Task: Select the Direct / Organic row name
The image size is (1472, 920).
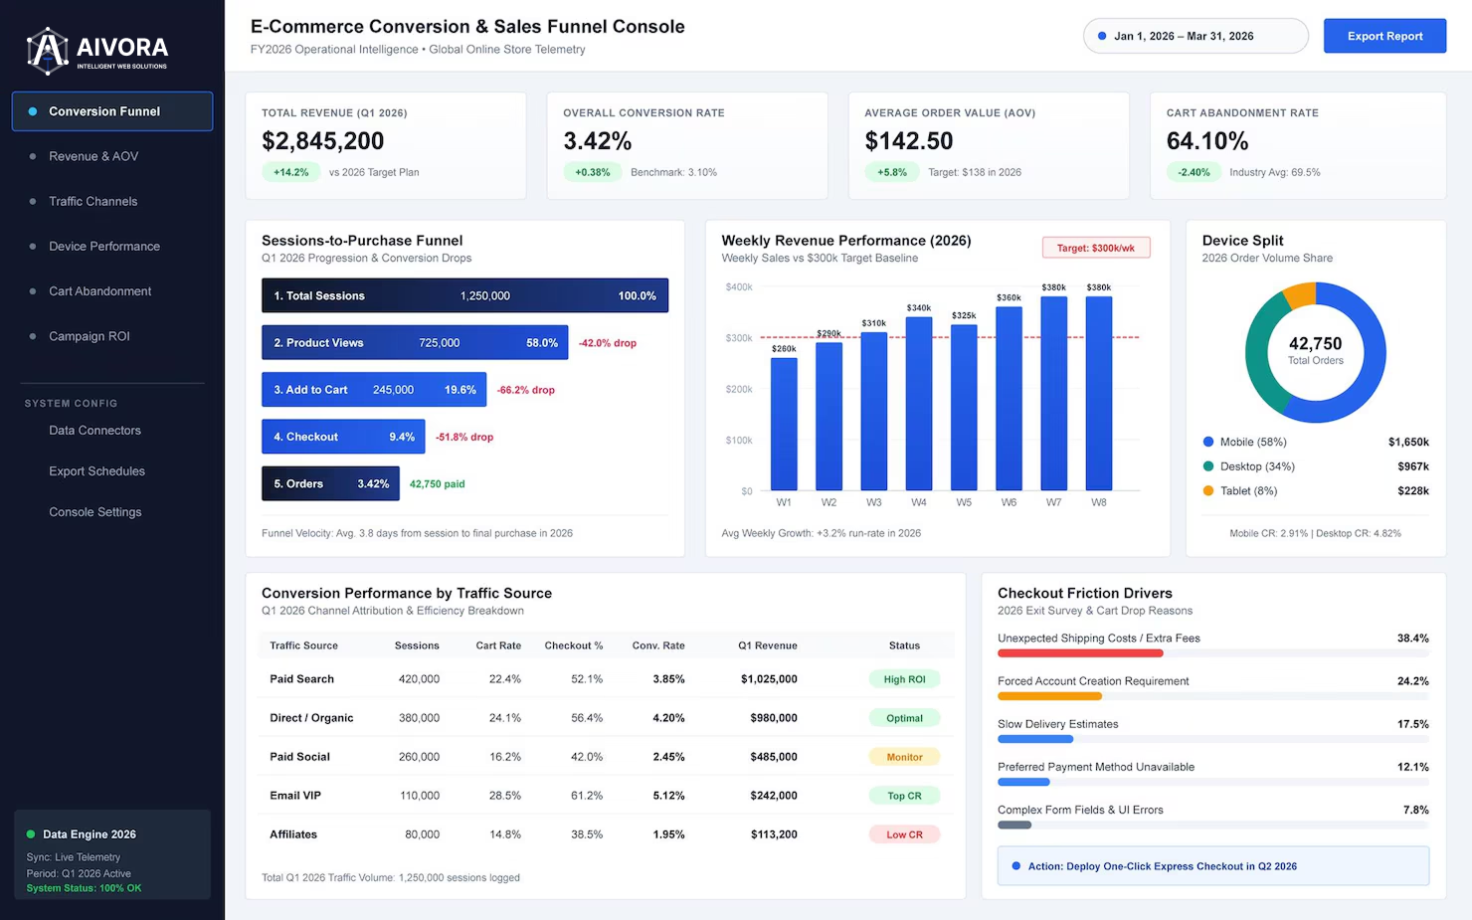Action: pos(311,718)
